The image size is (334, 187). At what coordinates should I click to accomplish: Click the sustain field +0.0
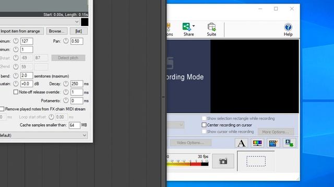[x=27, y=84]
